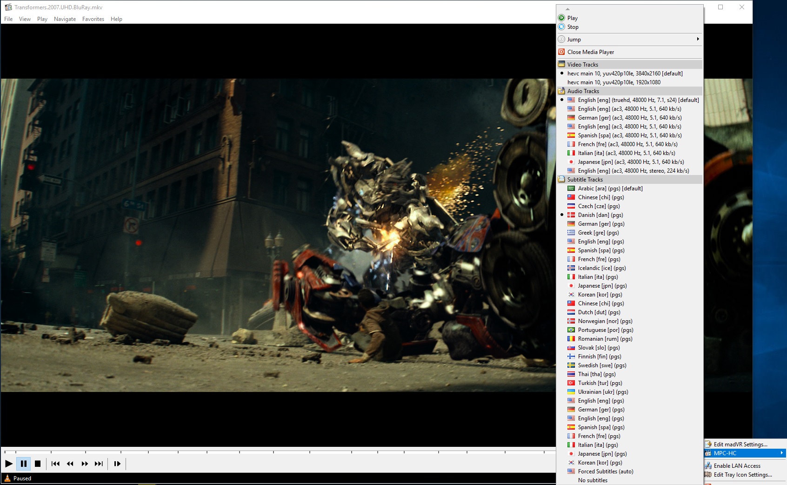
Task: Select the hevc 1920x1080 video track
Action: point(630,82)
